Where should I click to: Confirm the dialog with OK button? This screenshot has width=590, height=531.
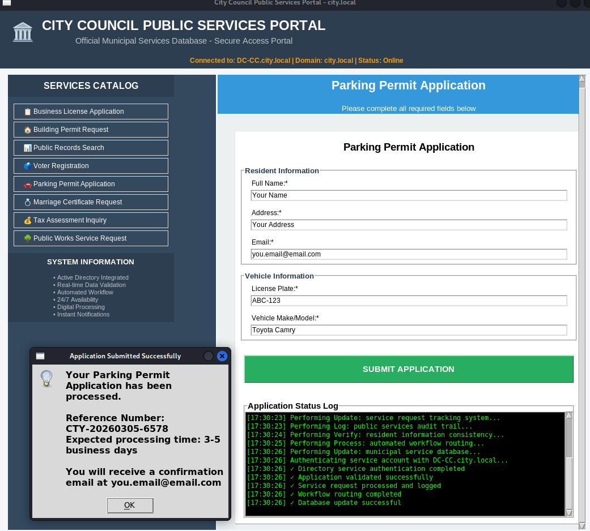(130, 505)
